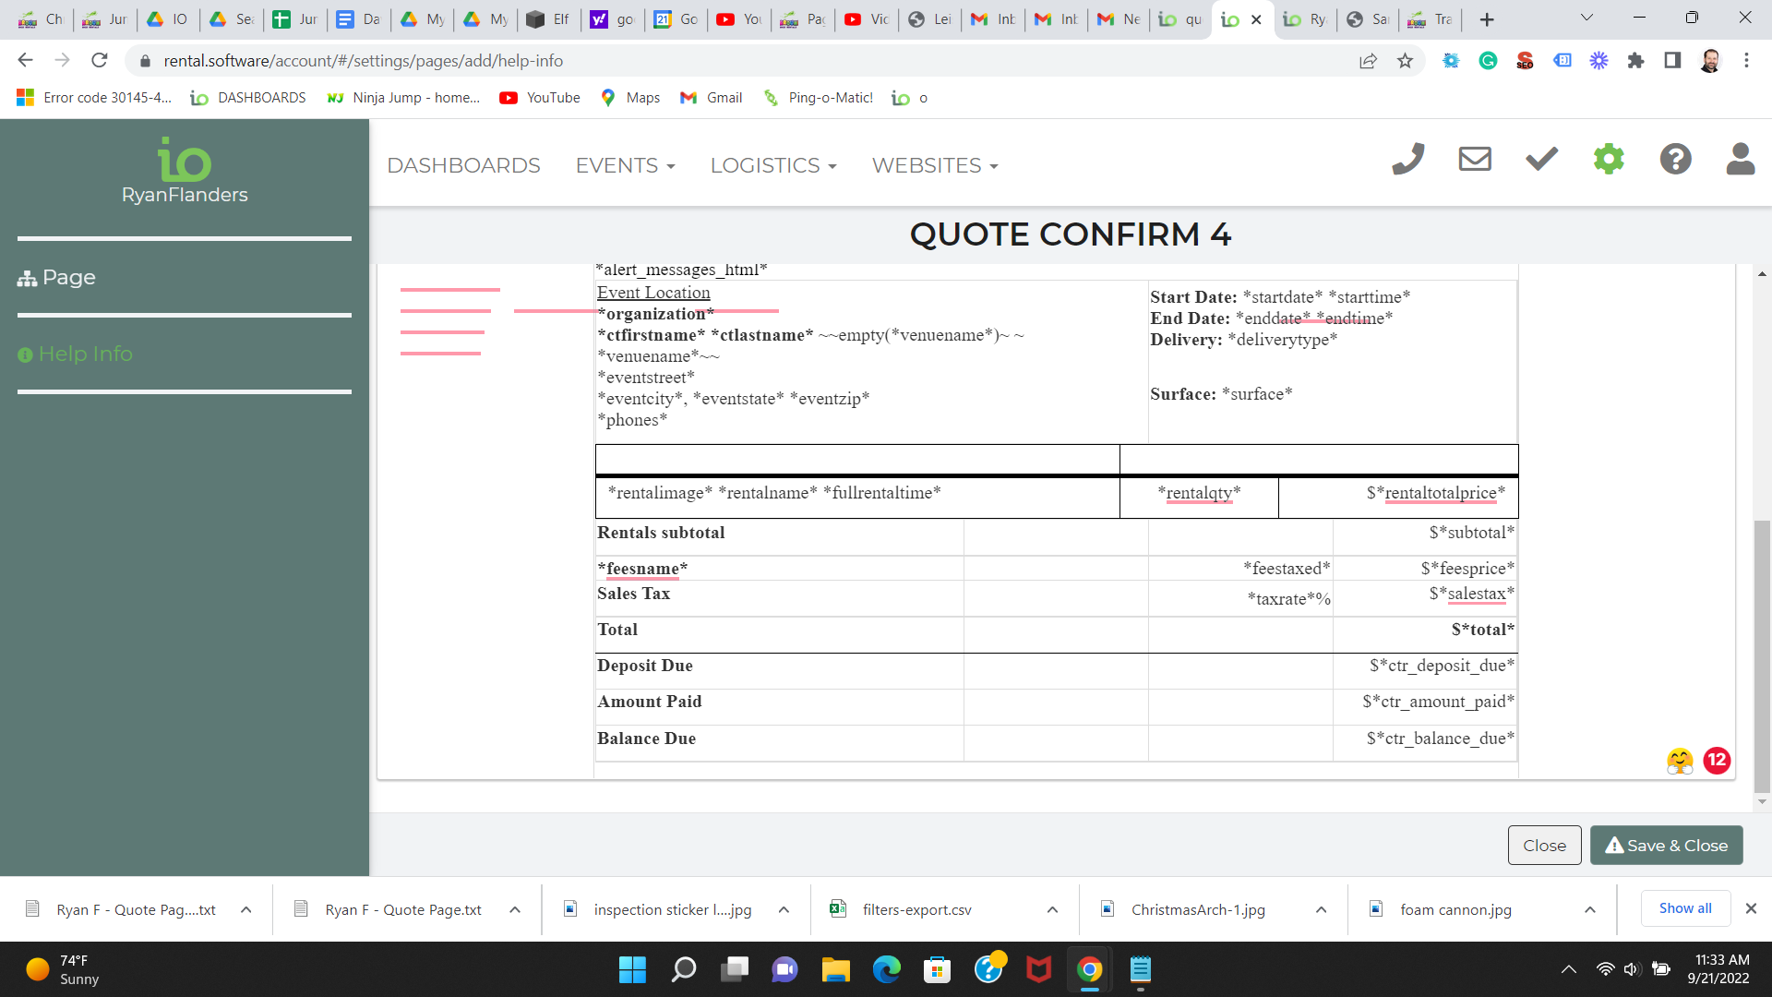Click Show all downloads button
This screenshot has height=997, width=1772.
point(1684,908)
